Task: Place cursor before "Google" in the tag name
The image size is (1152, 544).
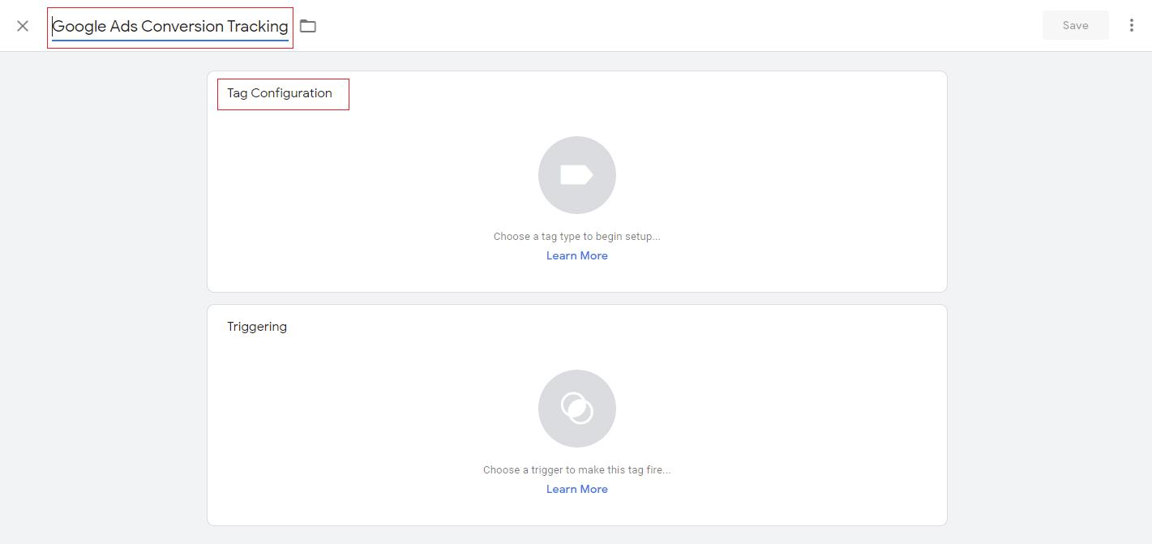Action: coord(54,27)
